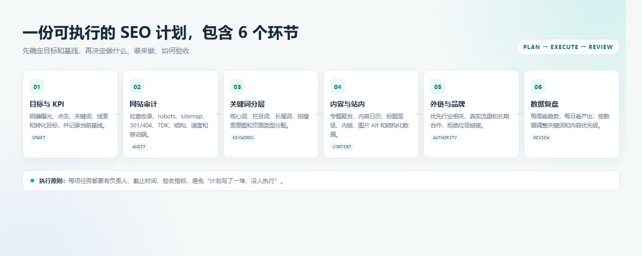642x256 pixels.
Task: Click the PLAN → EXECUTE → REVIEW pill
Action: click(x=568, y=47)
